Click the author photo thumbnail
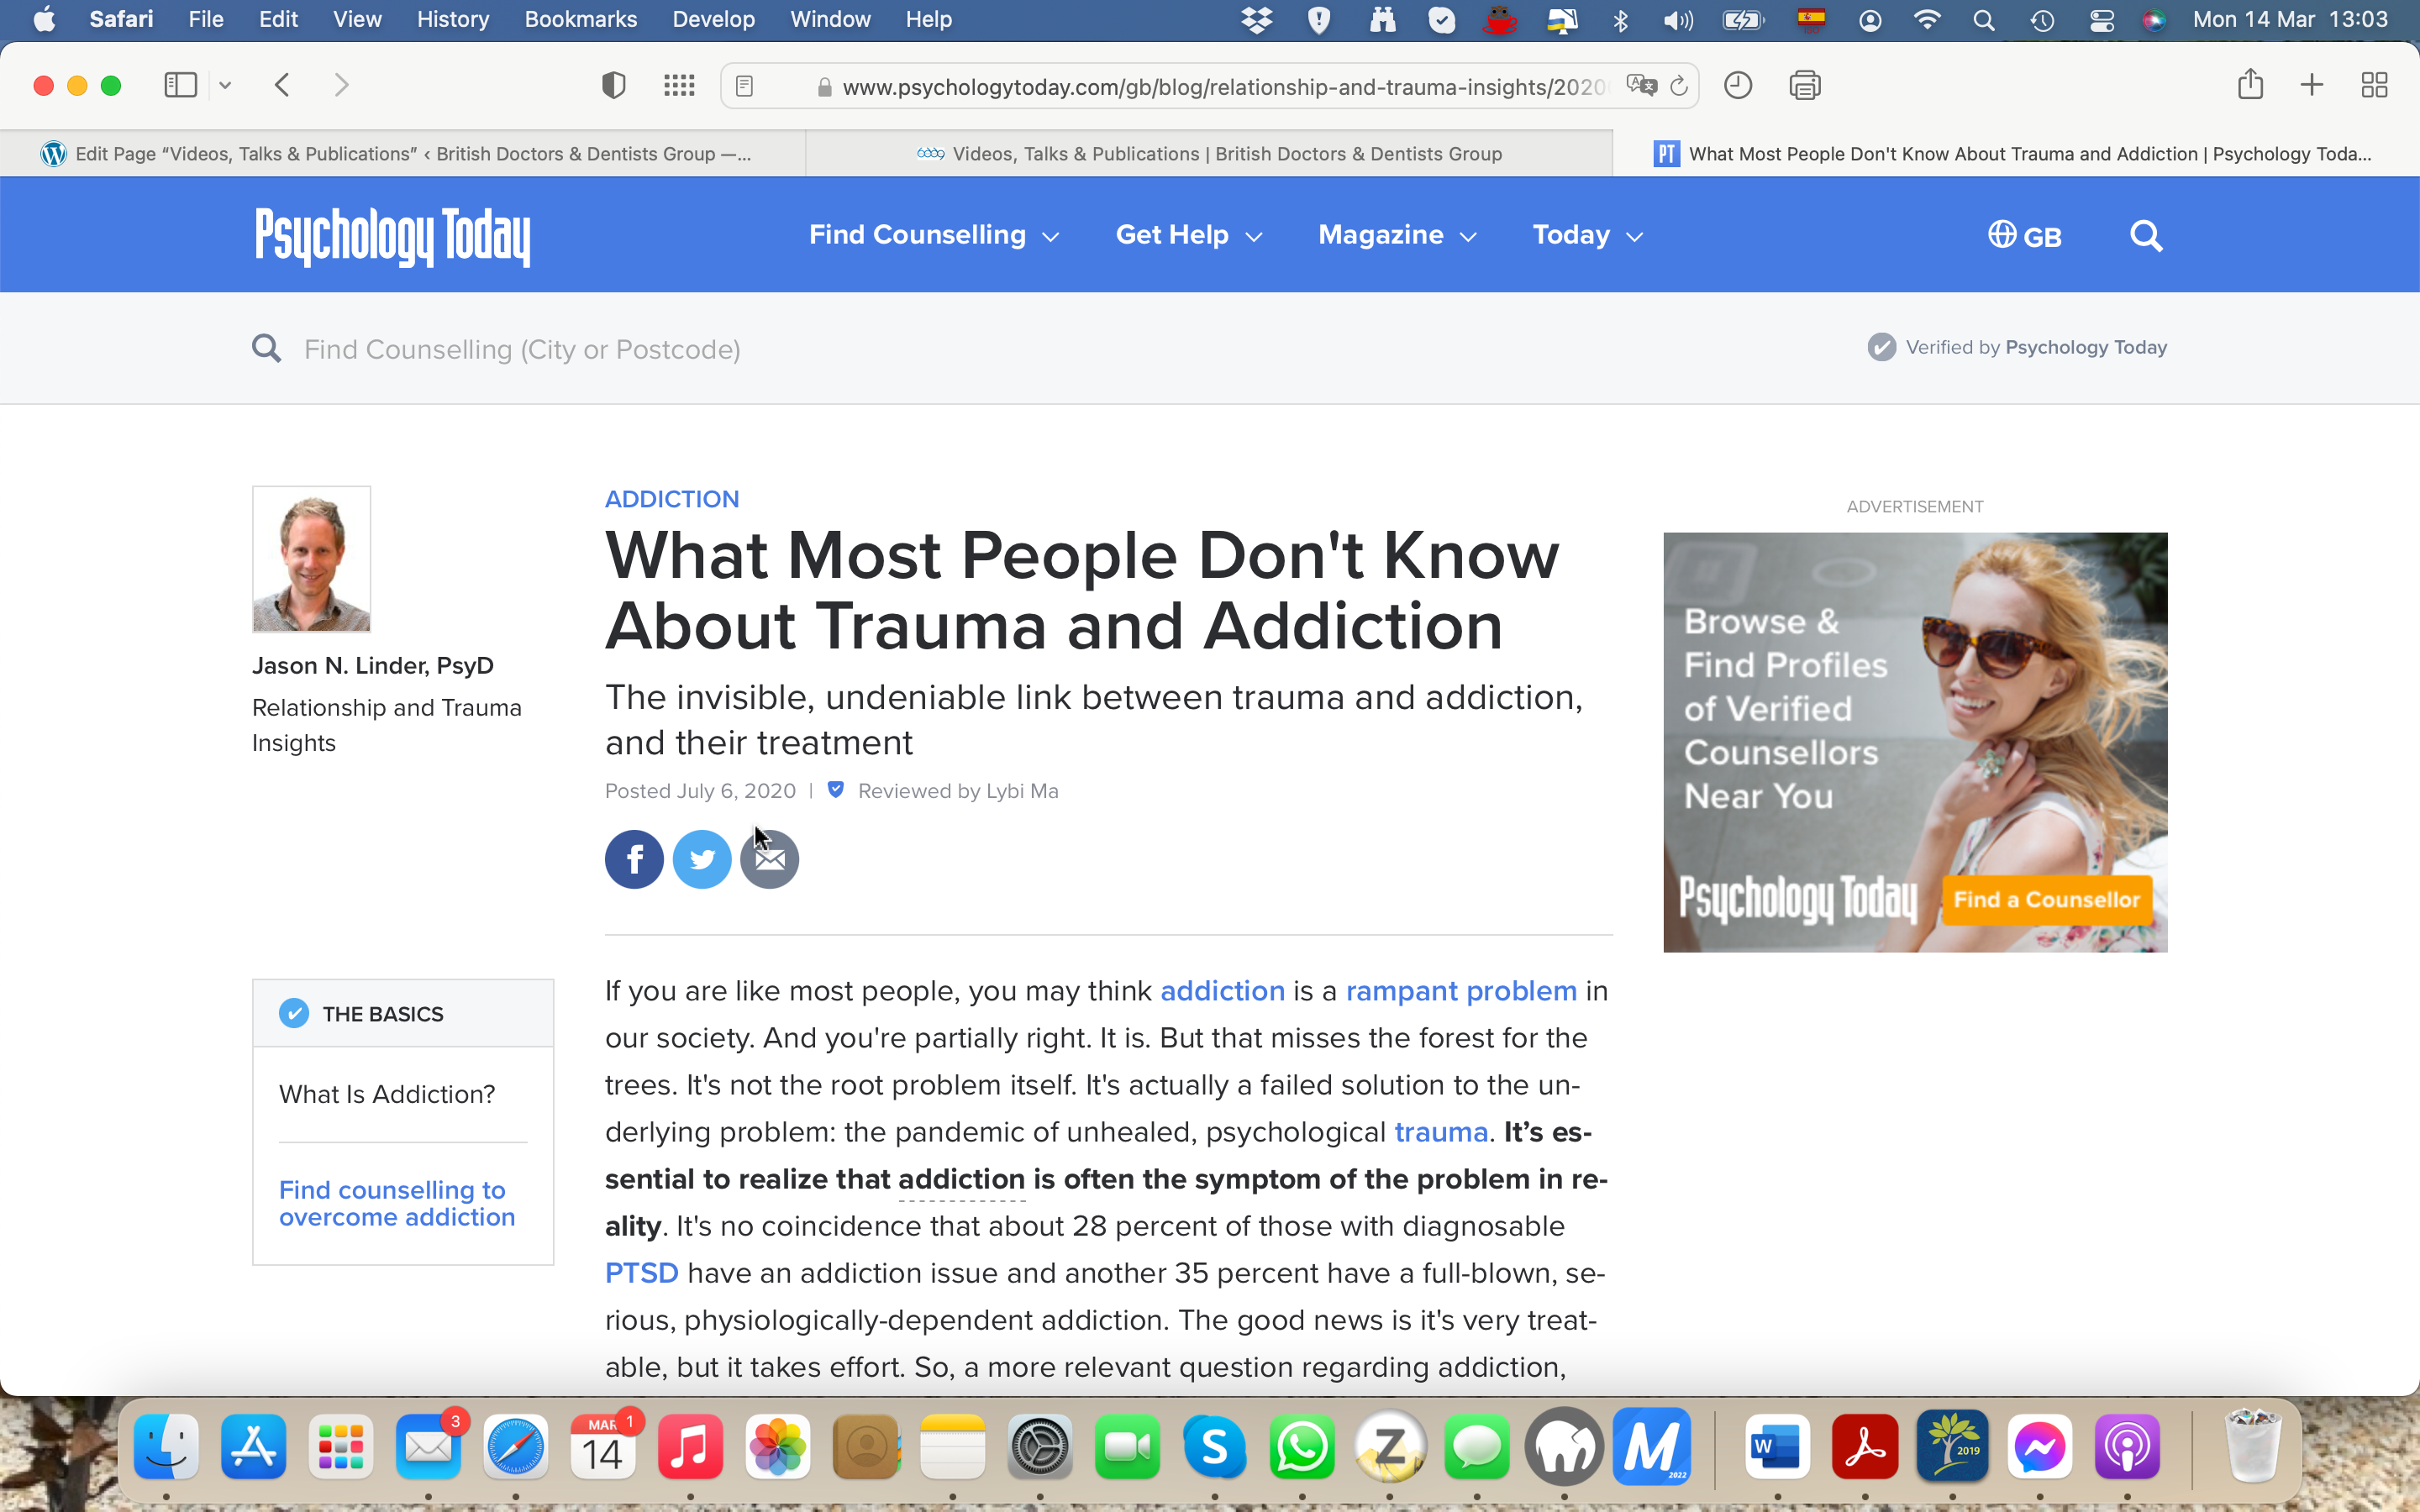This screenshot has height=1512, width=2420. (x=311, y=559)
